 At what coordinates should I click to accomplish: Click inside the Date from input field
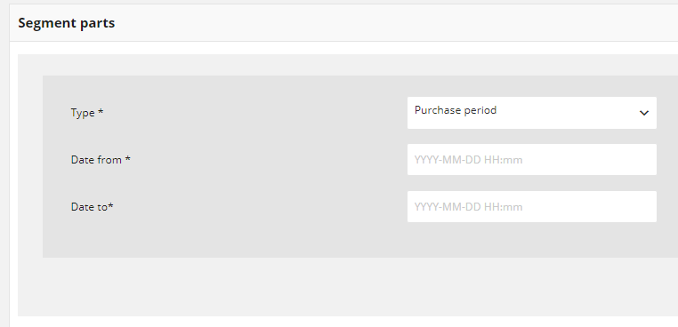[532, 159]
